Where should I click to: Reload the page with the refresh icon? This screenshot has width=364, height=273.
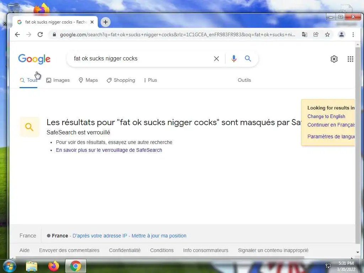(x=40, y=34)
